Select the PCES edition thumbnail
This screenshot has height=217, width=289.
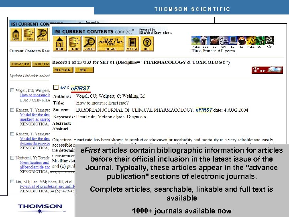[251, 41]
